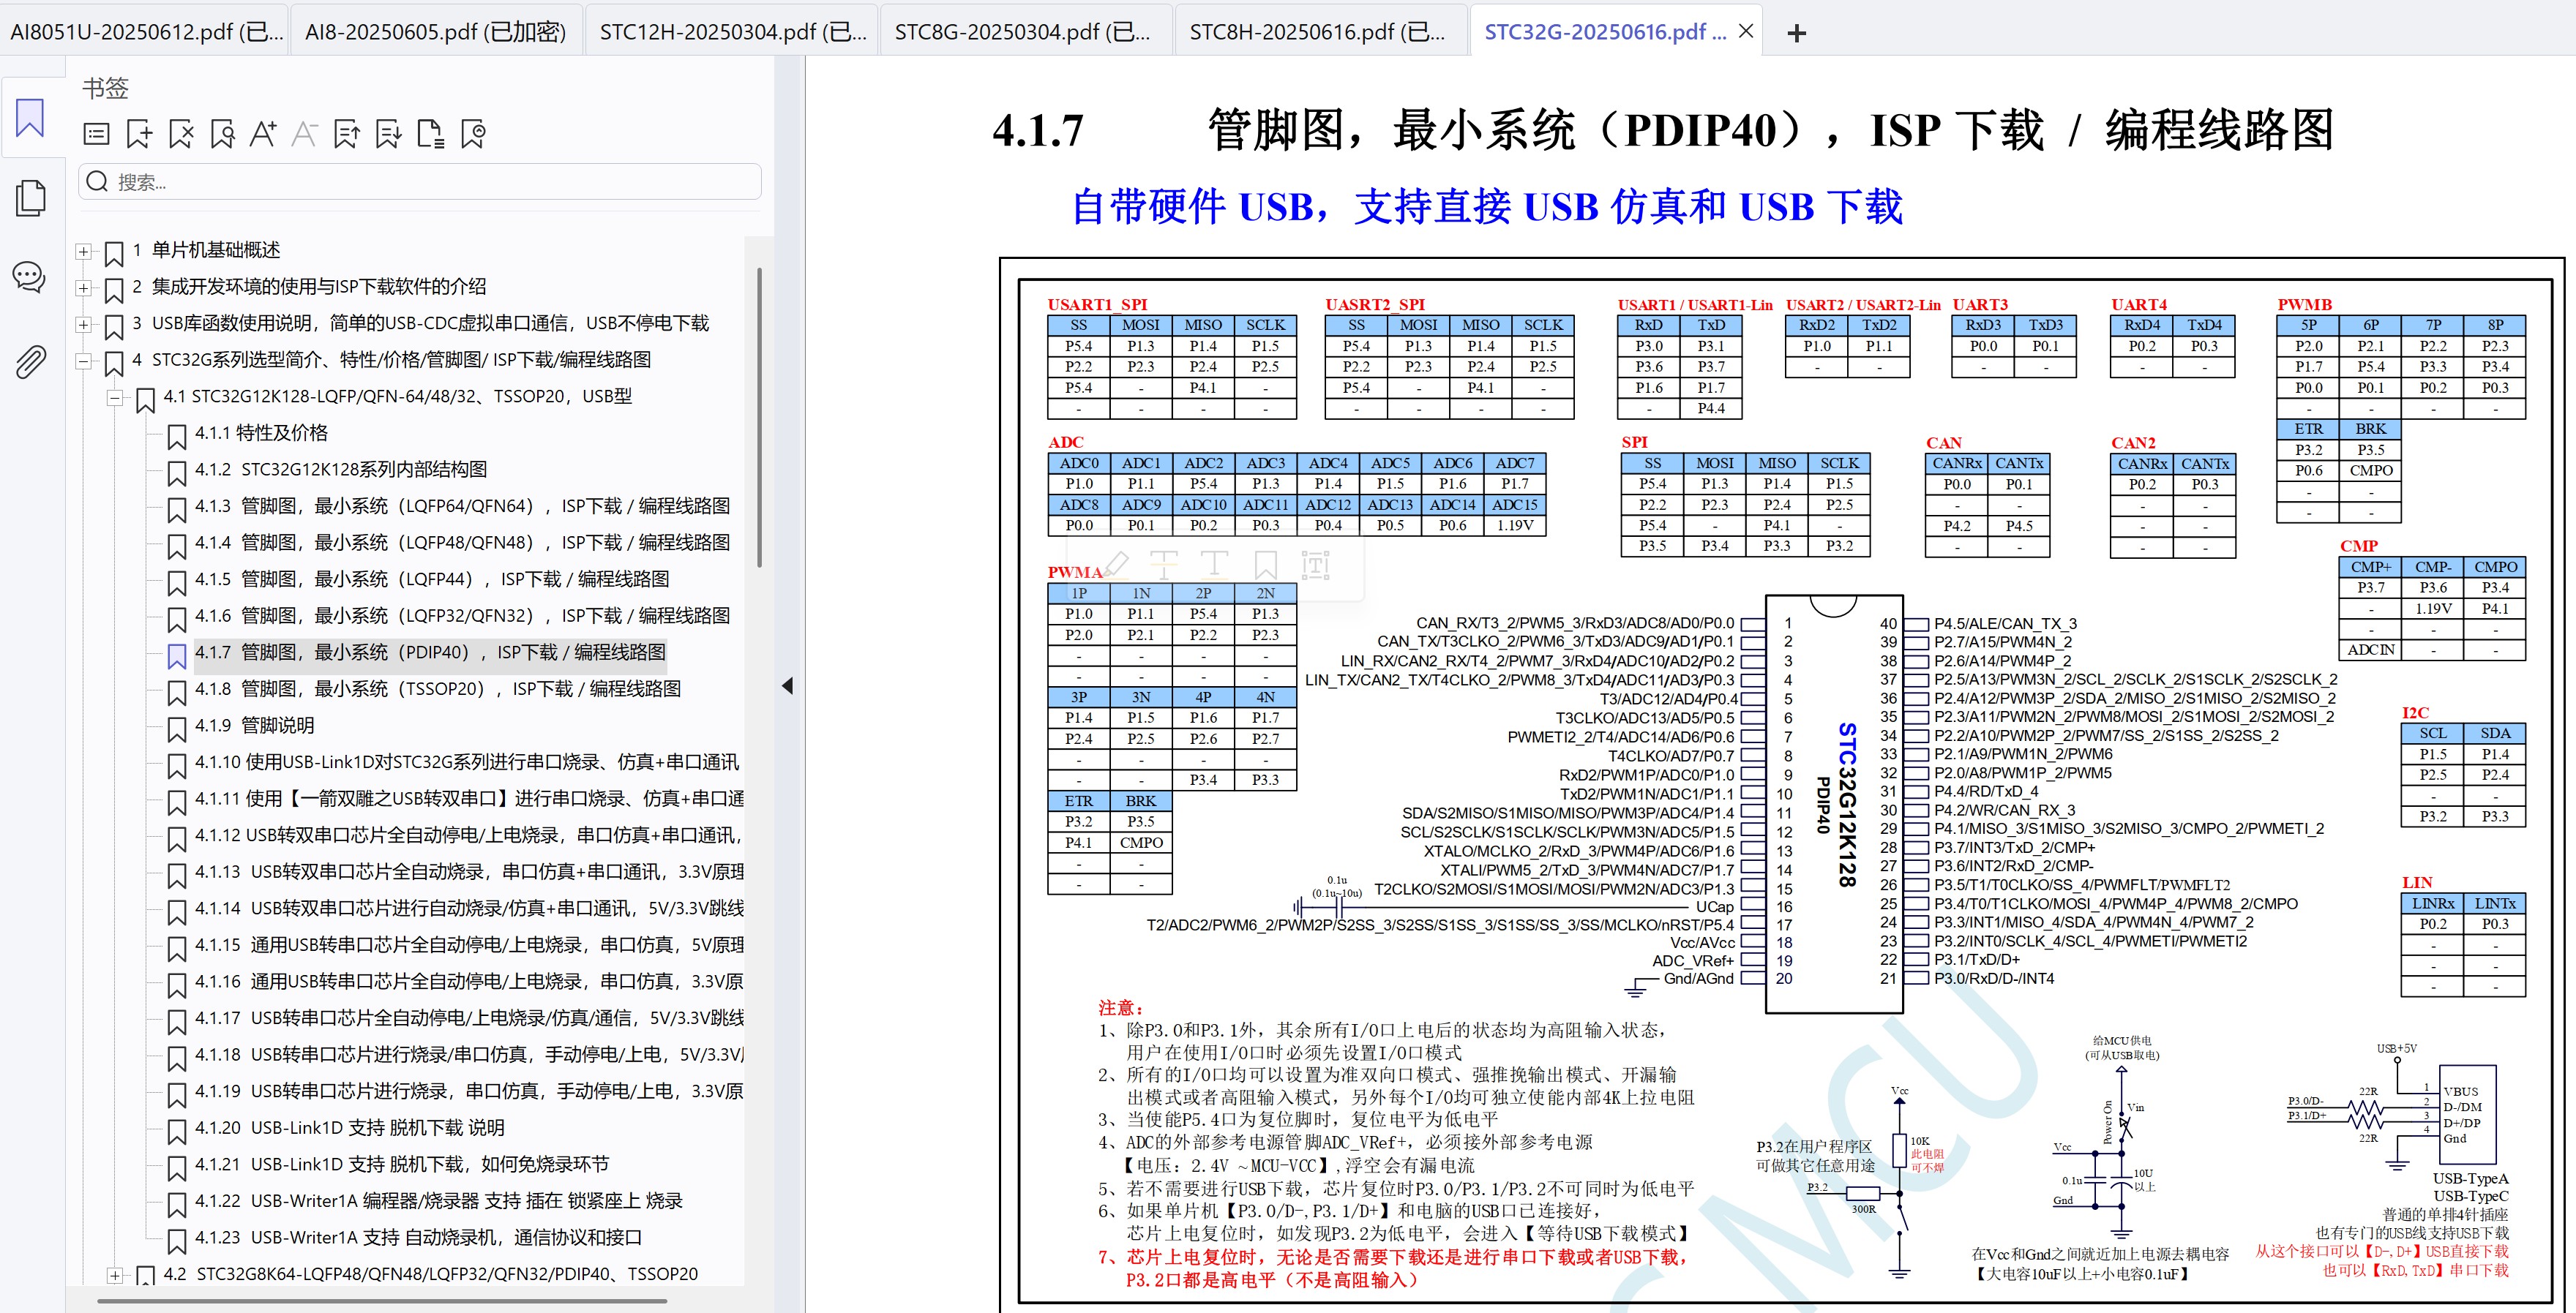Screen dimensions: 2576x1313
Task: Click the blue heading 自带硬件 USB
Action: (1487, 207)
